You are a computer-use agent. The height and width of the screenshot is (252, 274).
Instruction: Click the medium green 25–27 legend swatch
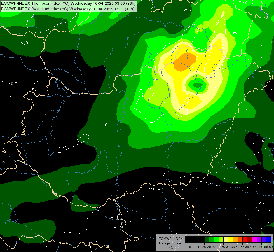tap(212, 239)
